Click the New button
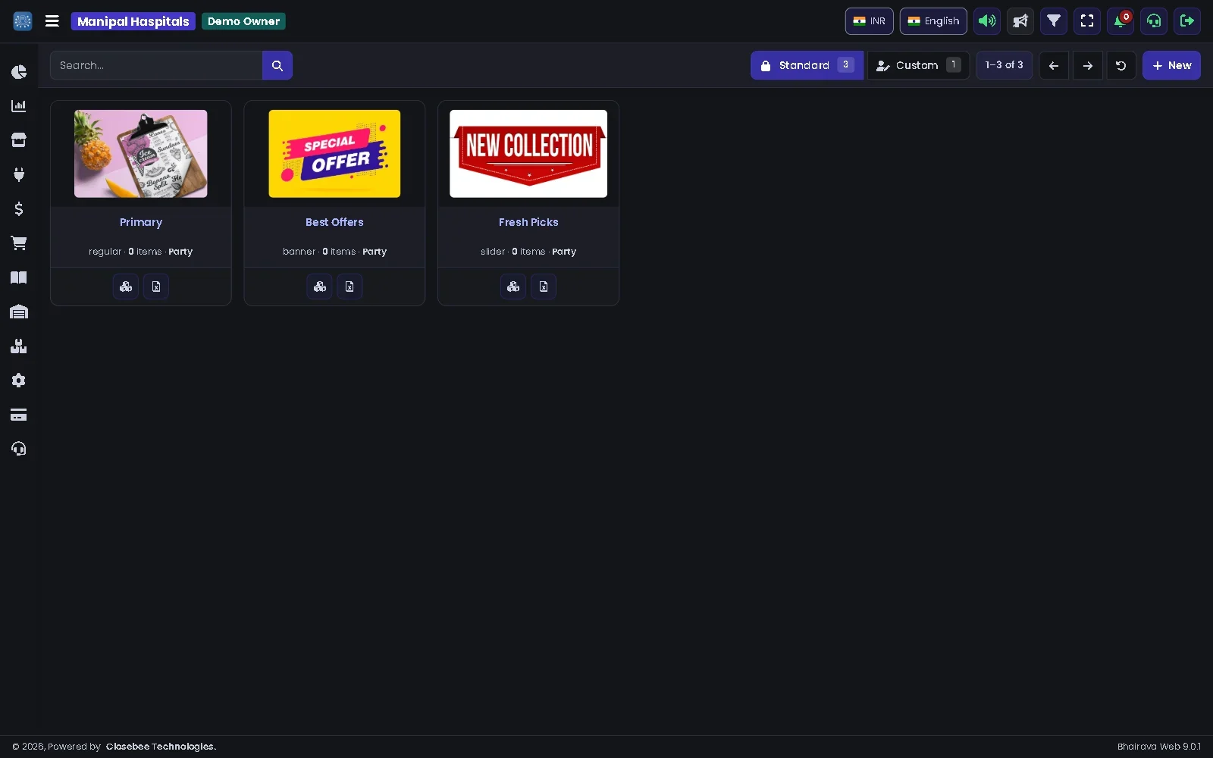1213x758 pixels. (x=1171, y=65)
